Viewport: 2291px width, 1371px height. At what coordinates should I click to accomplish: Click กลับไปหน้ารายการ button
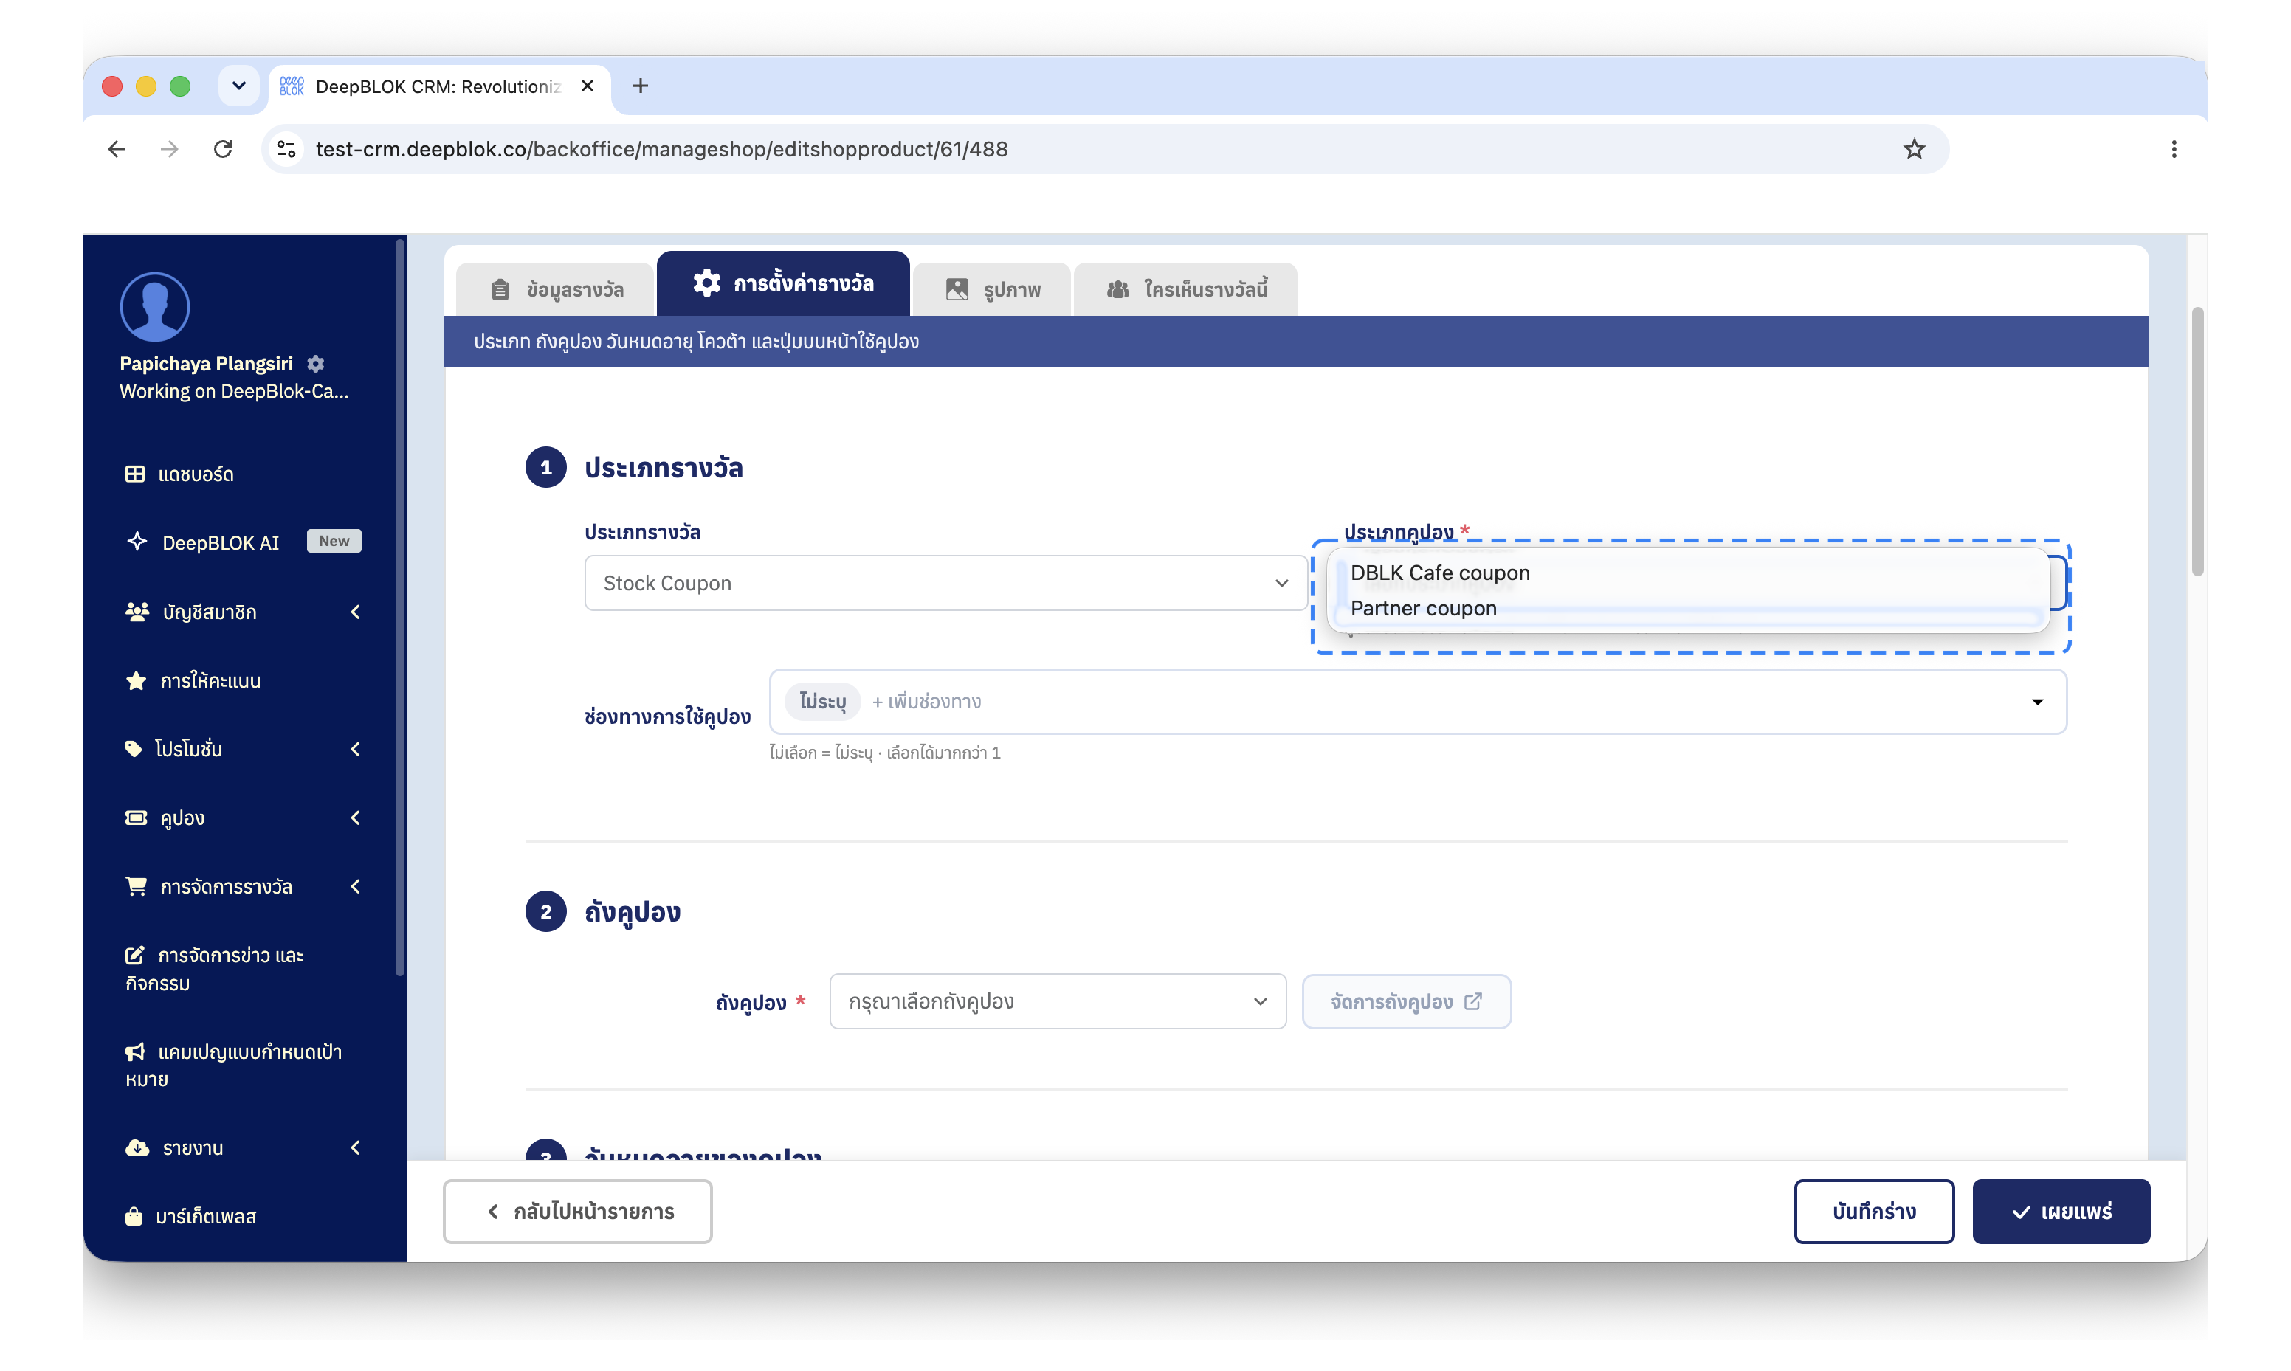[x=577, y=1211]
